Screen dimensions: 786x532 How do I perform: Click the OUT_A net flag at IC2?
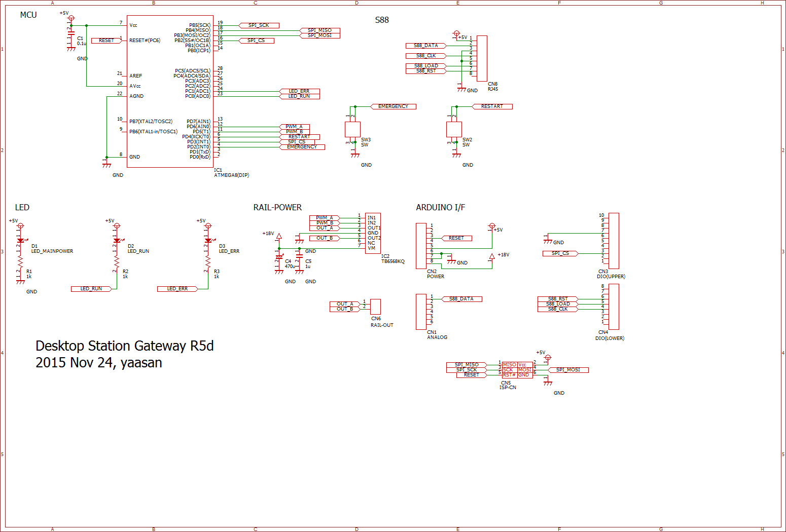click(325, 228)
